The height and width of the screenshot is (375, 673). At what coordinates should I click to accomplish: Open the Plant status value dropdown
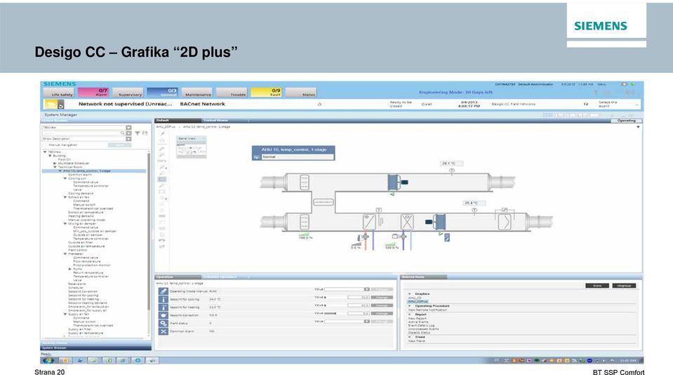366,322
